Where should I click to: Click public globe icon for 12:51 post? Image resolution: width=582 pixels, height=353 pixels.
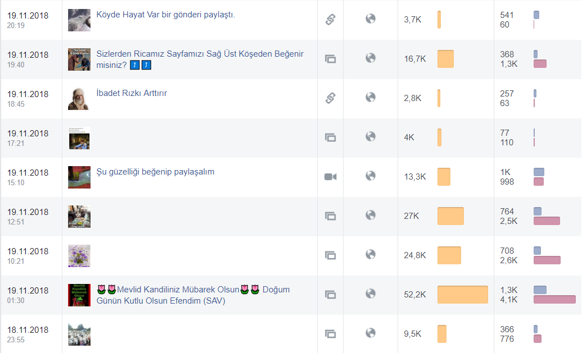point(371,215)
